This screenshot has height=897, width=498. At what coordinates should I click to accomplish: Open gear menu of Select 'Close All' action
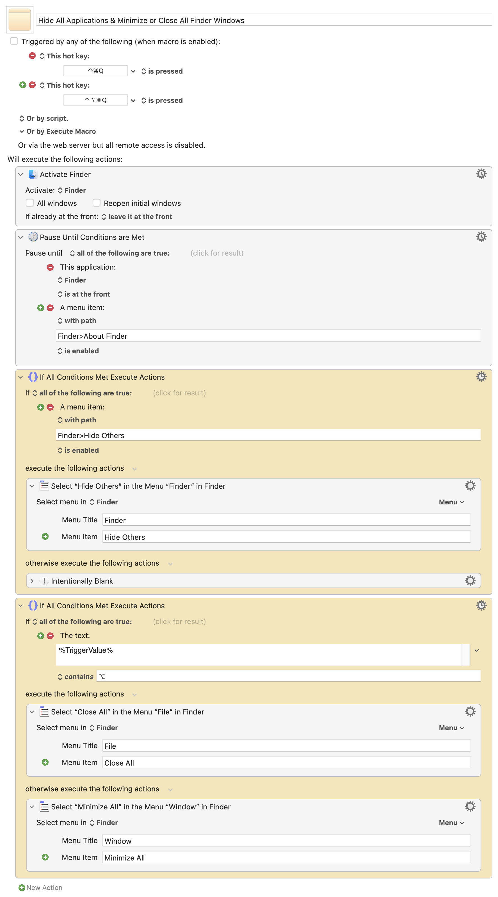click(x=470, y=711)
